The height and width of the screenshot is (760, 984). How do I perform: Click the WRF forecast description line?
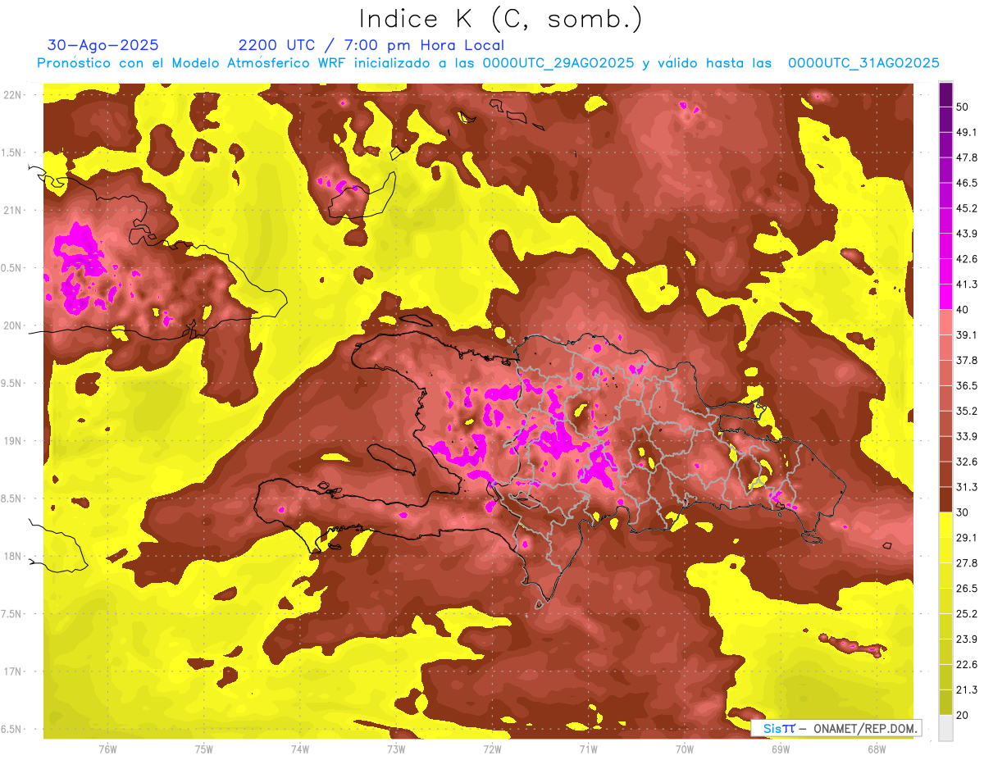tap(488, 63)
